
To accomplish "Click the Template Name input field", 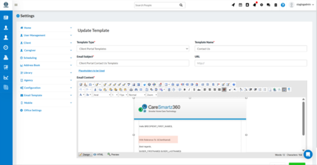I will [251, 49].
